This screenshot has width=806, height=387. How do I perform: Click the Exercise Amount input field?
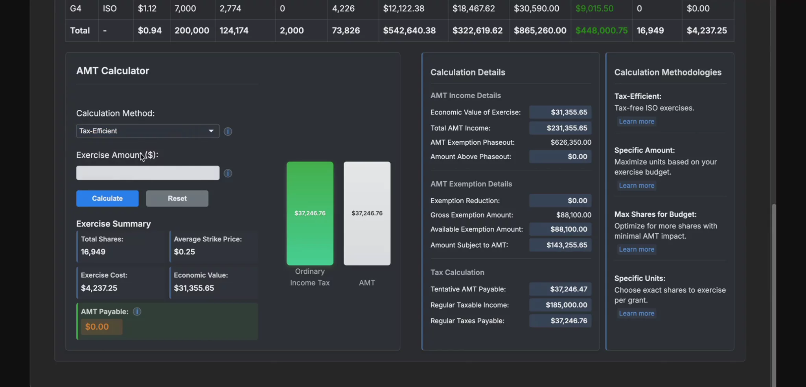147,173
